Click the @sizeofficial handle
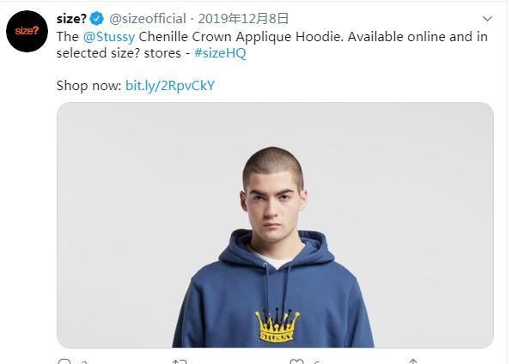The image size is (518, 364). [x=148, y=18]
